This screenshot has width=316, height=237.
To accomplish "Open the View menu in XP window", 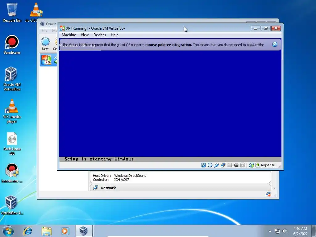I will [85, 35].
